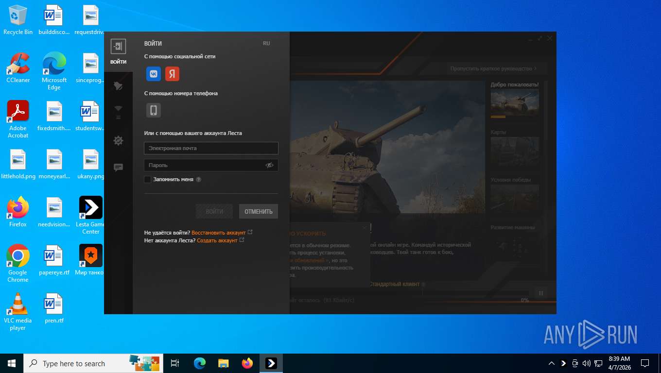Select ukany.png desktop file
This screenshot has width=661, height=373.
[x=91, y=164]
